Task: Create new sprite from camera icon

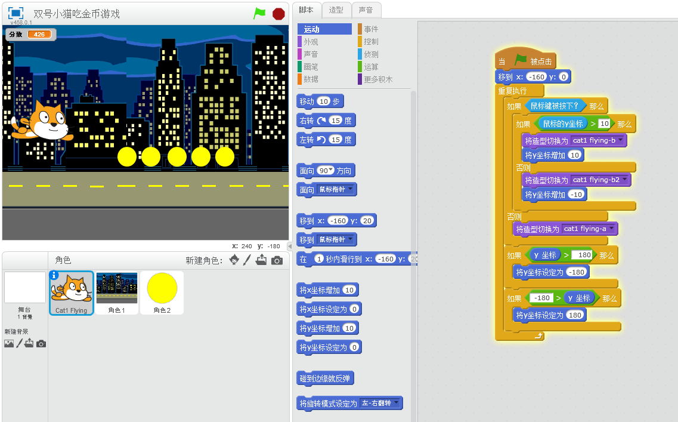Action: [x=277, y=260]
